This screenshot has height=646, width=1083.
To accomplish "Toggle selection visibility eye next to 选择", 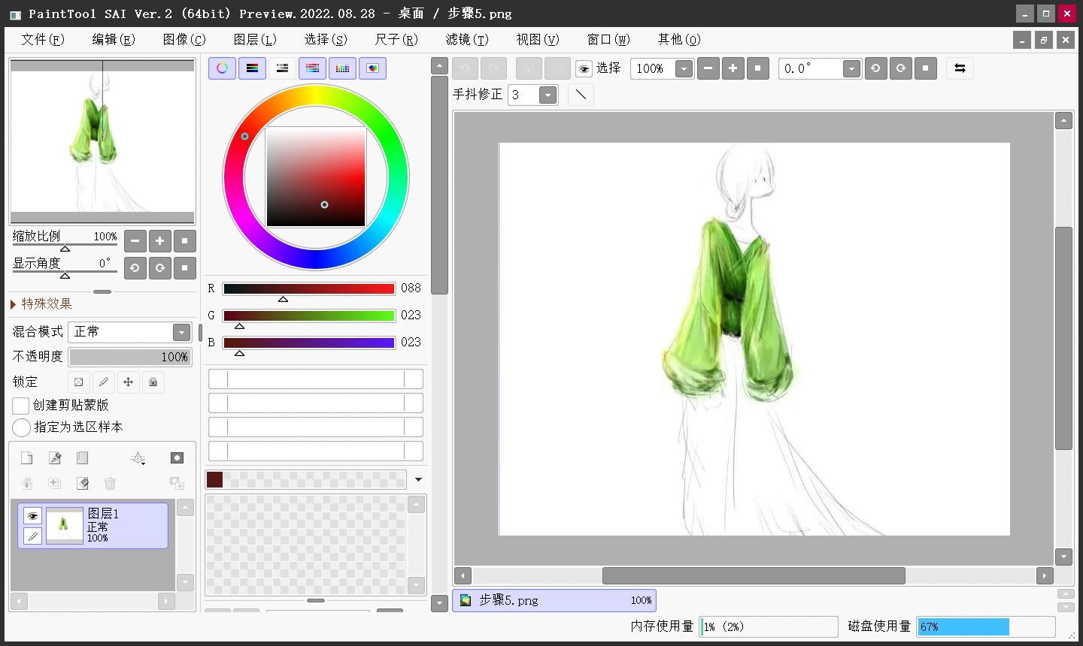I will 584,69.
